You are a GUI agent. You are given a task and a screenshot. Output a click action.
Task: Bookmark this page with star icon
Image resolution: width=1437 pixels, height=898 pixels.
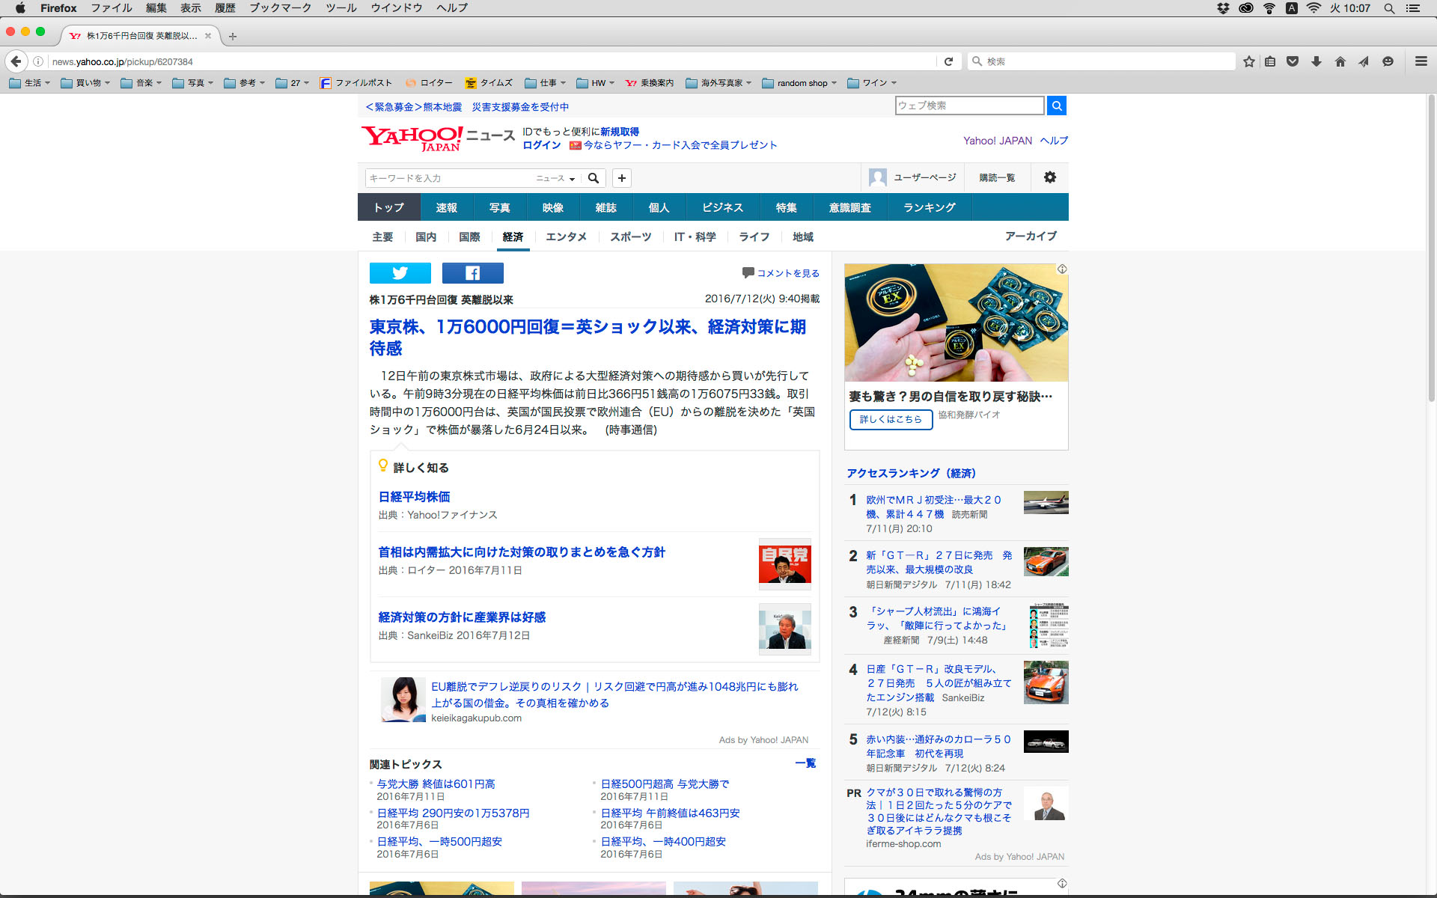(1248, 61)
